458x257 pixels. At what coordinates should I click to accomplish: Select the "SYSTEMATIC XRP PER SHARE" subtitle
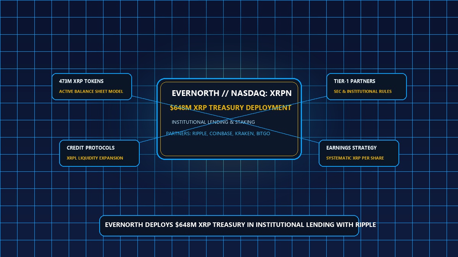355,158
